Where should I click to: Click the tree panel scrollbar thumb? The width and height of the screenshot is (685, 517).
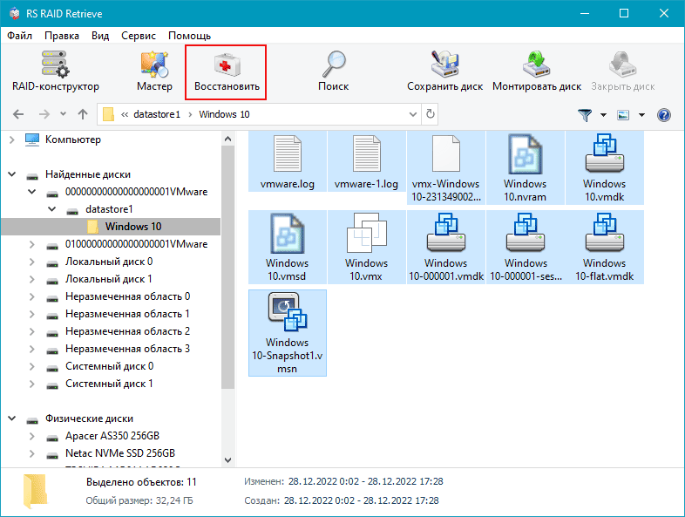[227, 268]
